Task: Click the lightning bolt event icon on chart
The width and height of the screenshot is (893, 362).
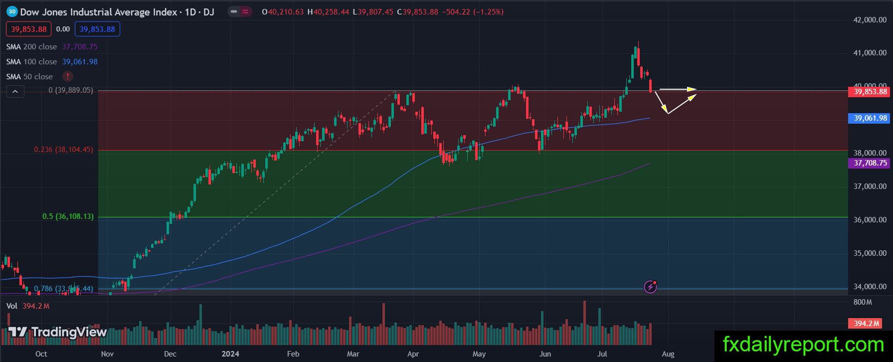Action: pos(650,287)
